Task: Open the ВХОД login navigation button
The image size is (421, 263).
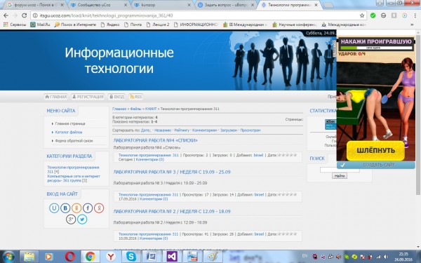Action: coord(116,97)
